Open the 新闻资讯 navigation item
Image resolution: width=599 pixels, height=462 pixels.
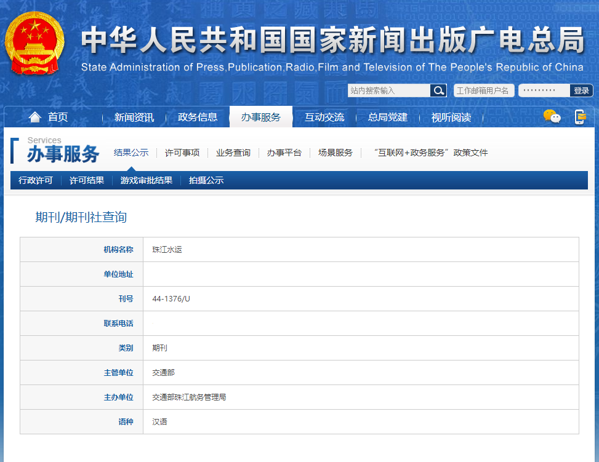[x=134, y=117]
